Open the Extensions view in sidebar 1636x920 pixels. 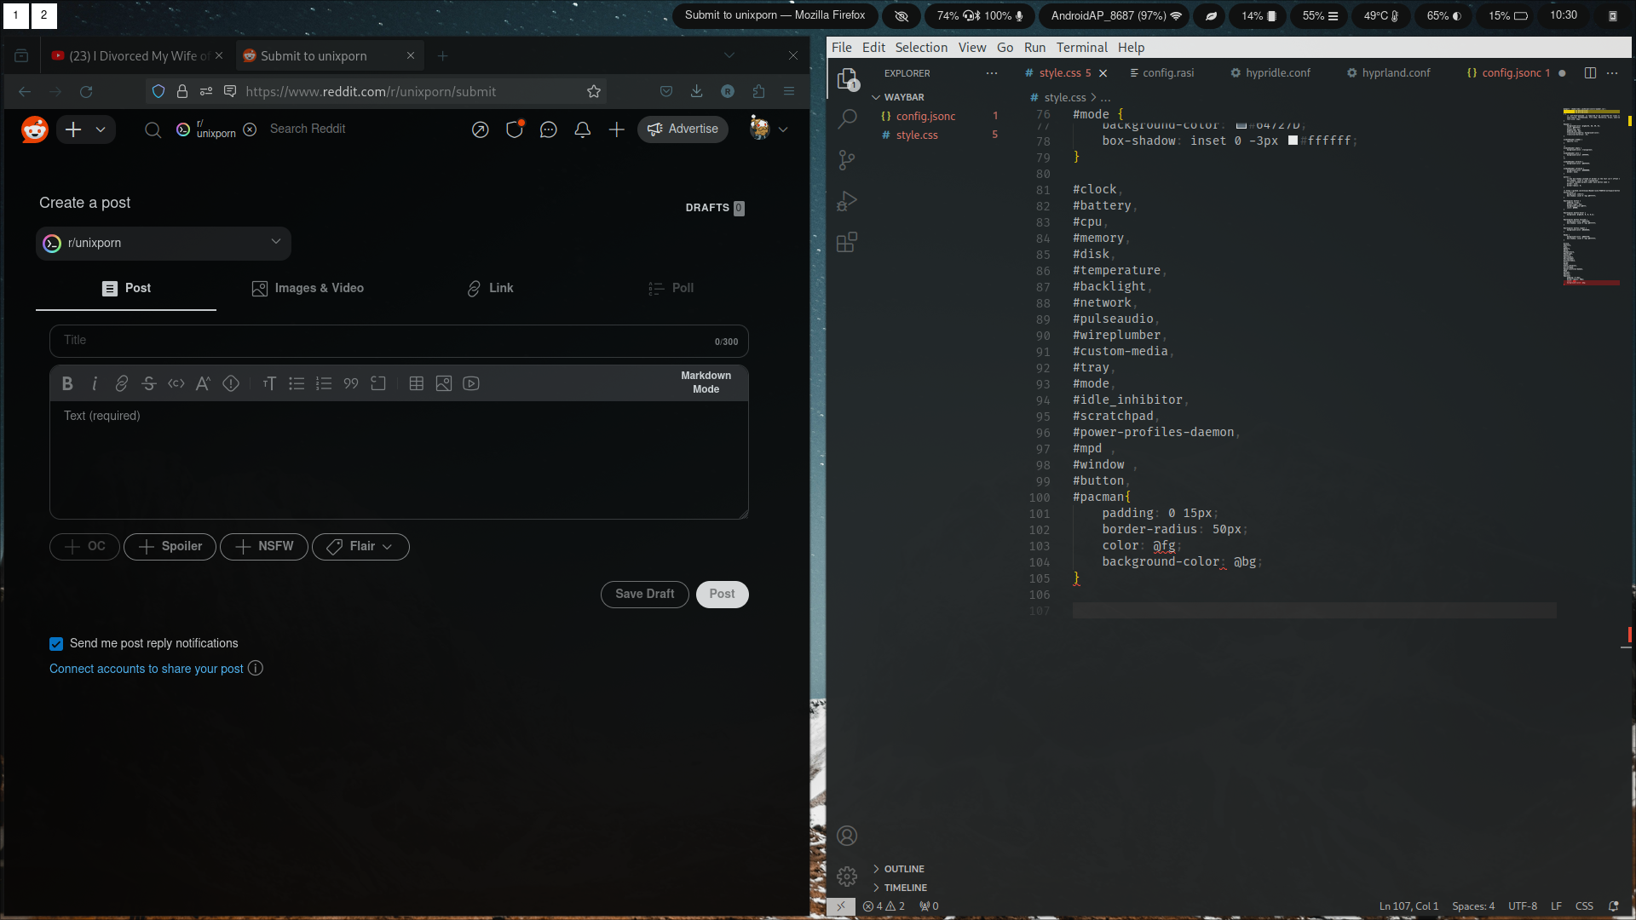click(x=847, y=243)
